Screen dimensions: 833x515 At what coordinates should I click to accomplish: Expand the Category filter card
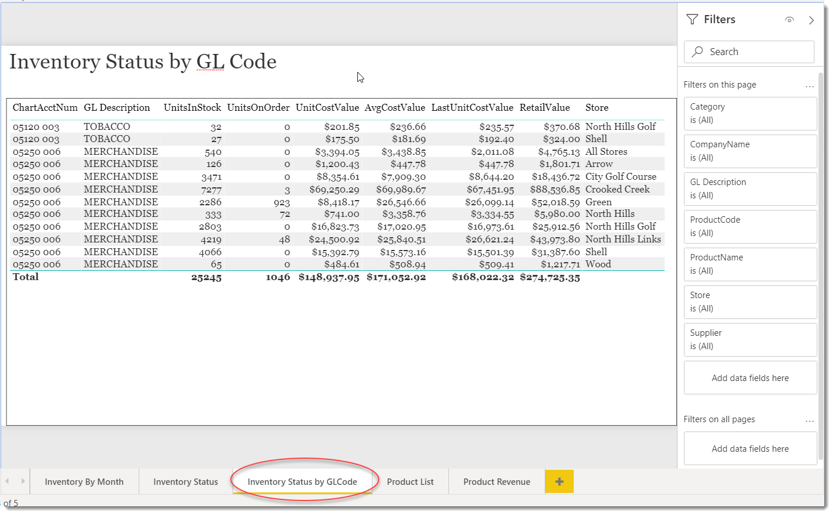click(750, 114)
